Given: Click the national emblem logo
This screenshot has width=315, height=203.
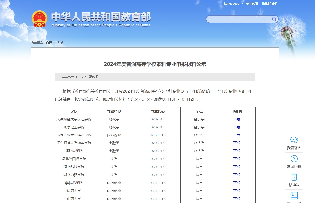Looking at the screenshot, I should pos(40,18).
